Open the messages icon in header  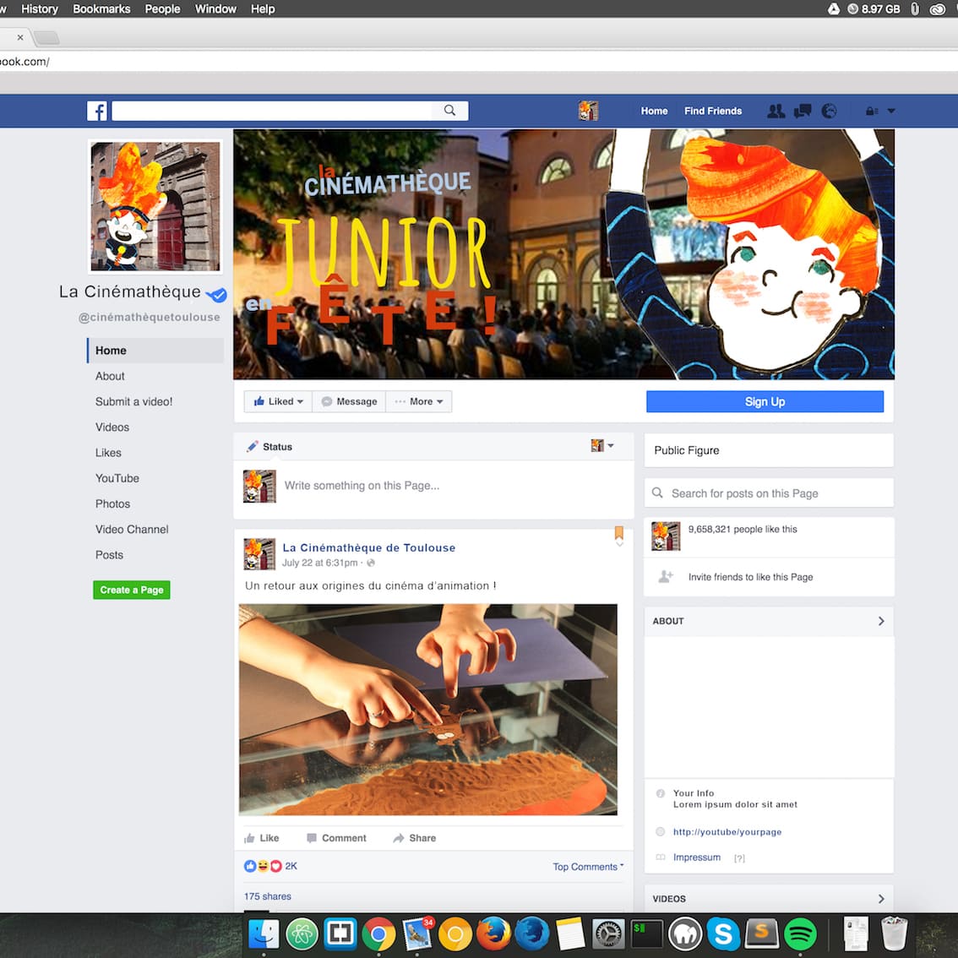(803, 111)
